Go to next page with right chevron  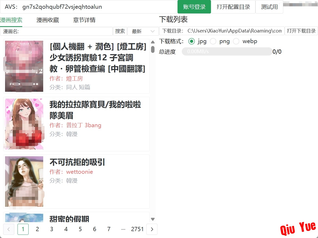point(152,229)
